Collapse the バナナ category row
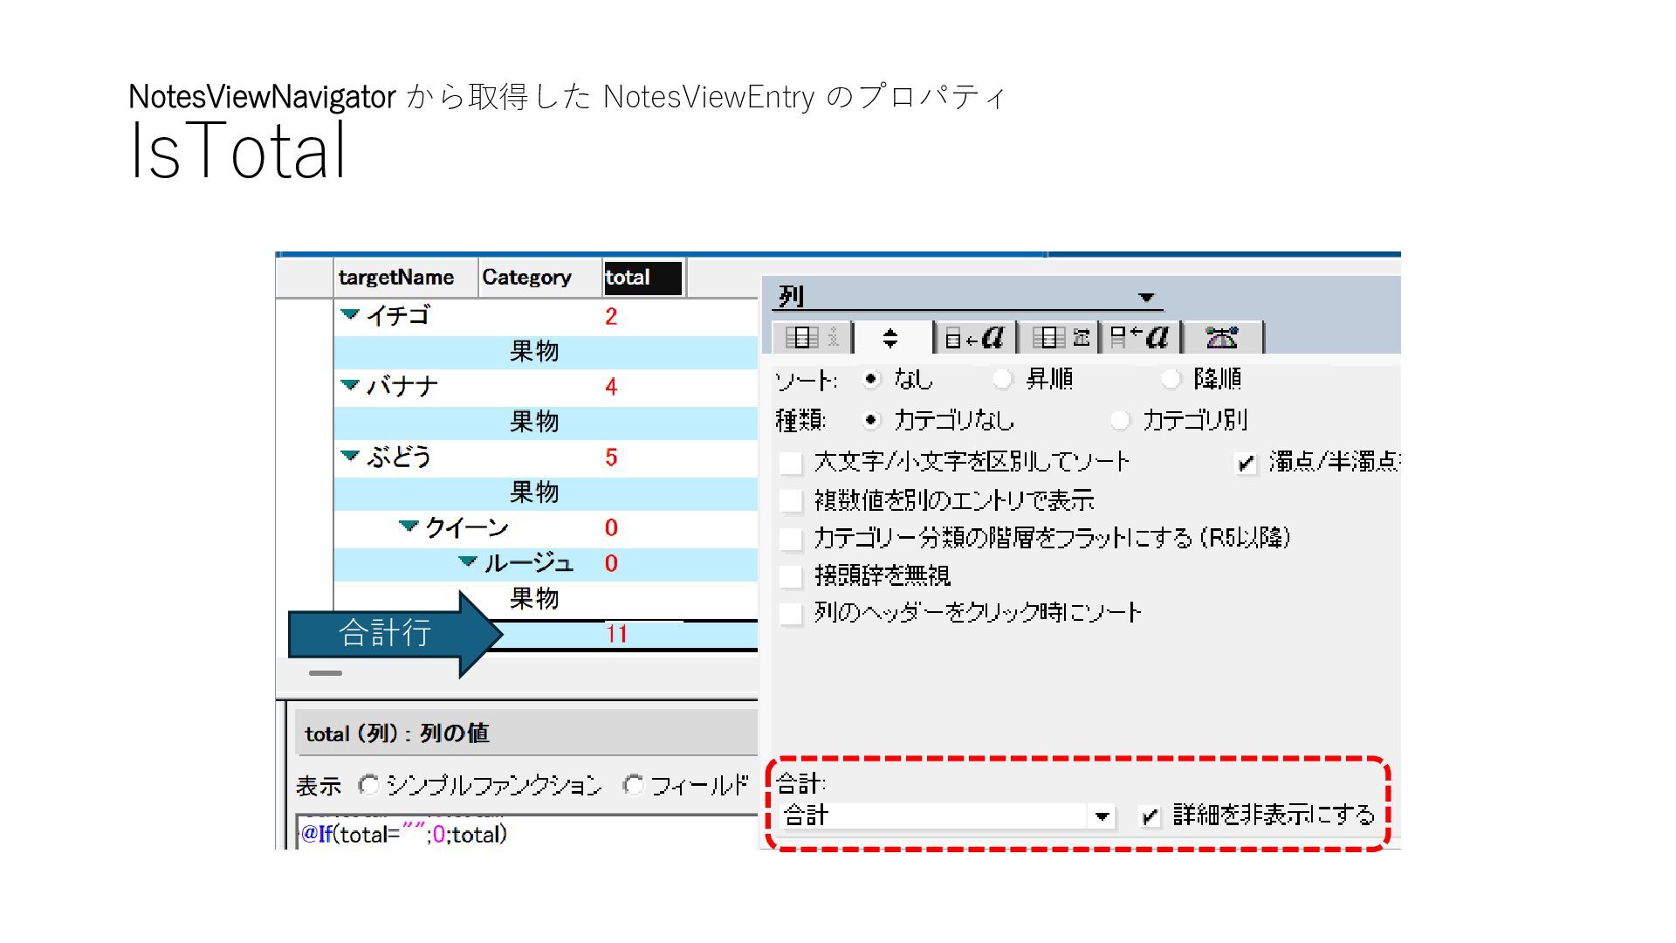 click(350, 385)
